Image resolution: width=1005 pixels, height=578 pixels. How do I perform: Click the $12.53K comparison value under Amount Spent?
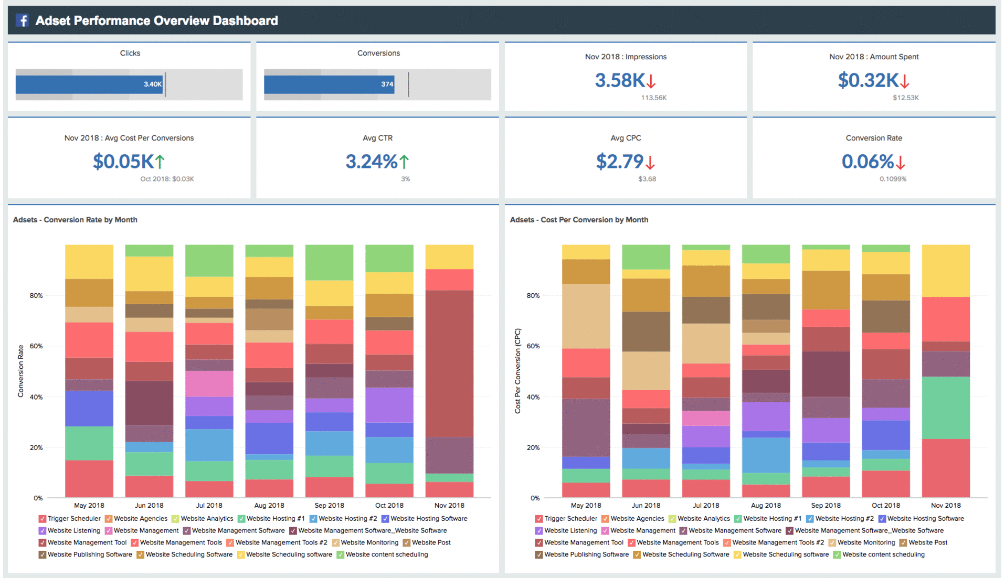906,98
